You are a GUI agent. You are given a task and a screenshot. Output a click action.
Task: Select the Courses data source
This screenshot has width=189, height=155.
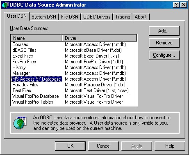pyautogui.click(x=20, y=44)
